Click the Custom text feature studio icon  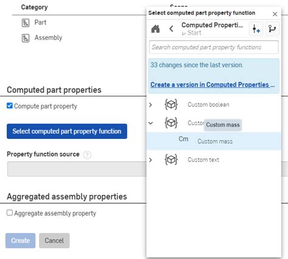171,160
